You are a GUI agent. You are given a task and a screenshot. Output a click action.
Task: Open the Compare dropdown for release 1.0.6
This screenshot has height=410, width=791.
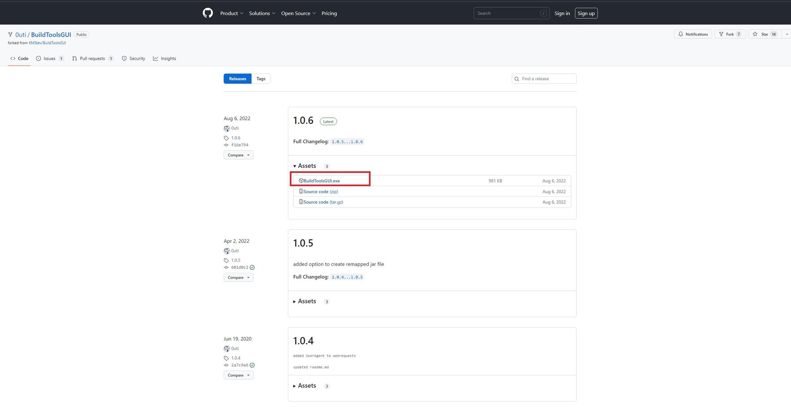pos(239,155)
